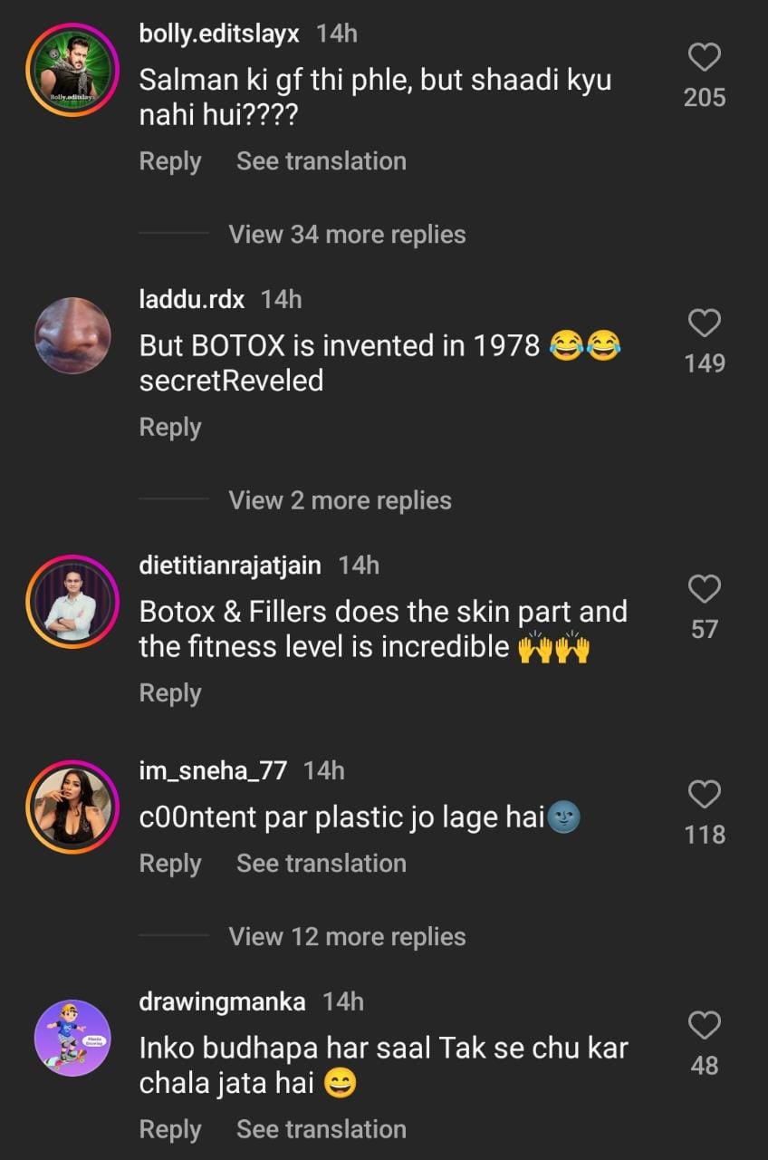Image resolution: width=768 pixels, height=1160 pixels.
Task: Tap the laddu.rdx username
Action: tap(192, 298)
